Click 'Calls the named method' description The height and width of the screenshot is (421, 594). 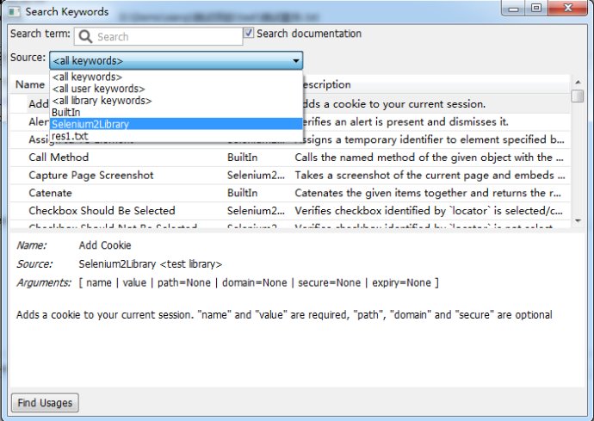click(x=429, y=158)
